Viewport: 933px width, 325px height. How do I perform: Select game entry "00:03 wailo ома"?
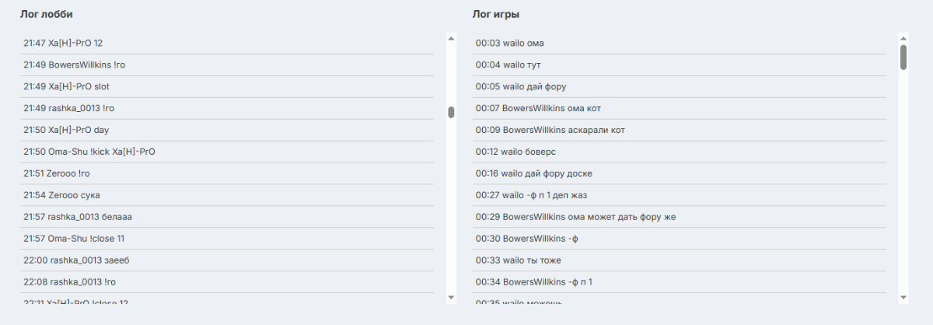680,43
